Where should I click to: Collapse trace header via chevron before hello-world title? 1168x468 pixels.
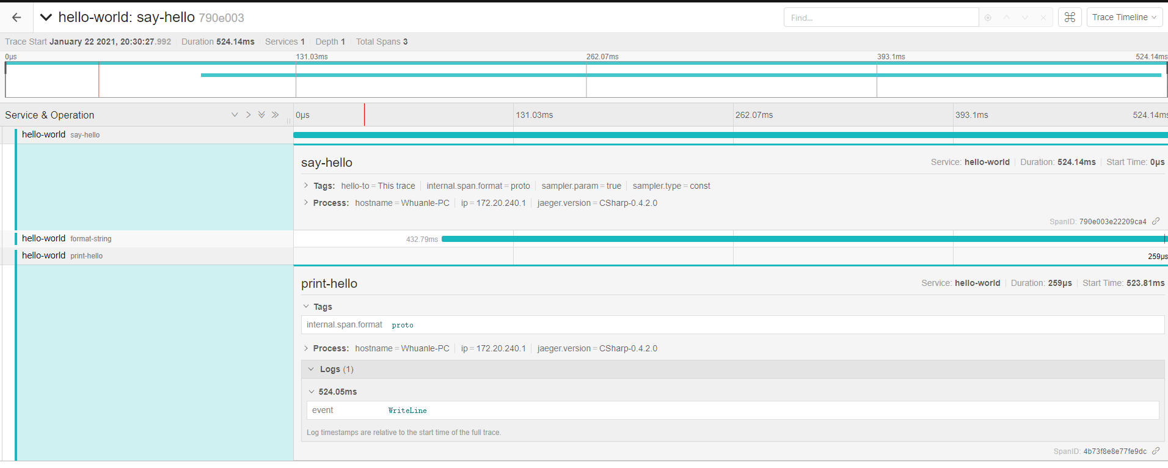pos(46,18)
